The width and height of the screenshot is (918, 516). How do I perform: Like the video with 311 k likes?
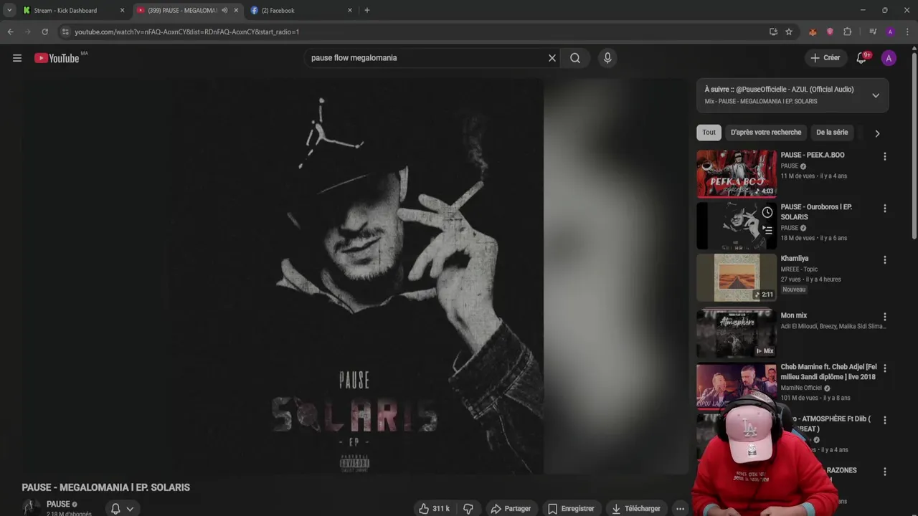coord(434,509)
